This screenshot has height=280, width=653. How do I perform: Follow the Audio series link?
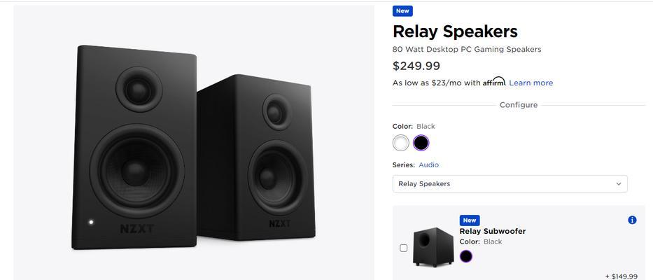[428, 165]
